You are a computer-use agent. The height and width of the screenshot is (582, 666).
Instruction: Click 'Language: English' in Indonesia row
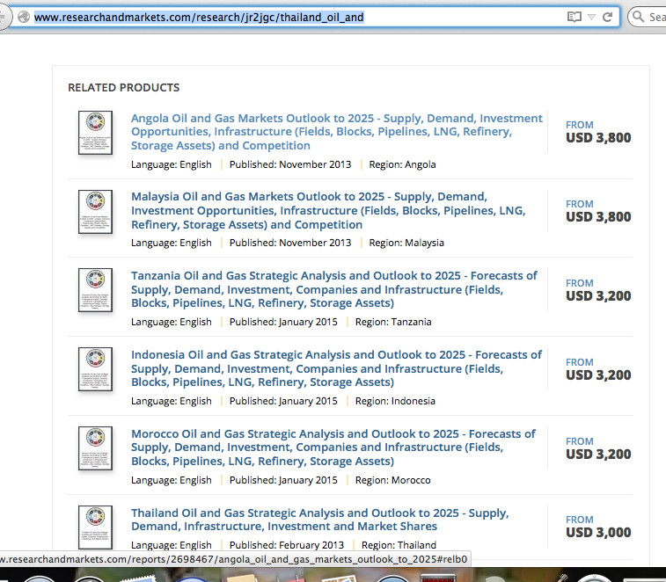pos(172,401)
